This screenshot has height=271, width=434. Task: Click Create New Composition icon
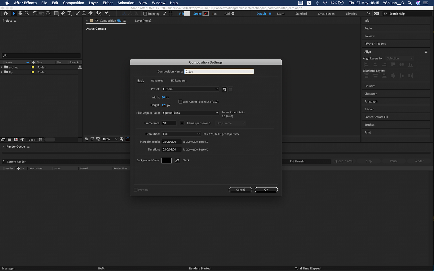pos(16,140)
